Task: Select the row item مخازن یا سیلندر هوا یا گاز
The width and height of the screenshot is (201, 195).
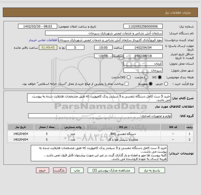Action: click(123, 140)
